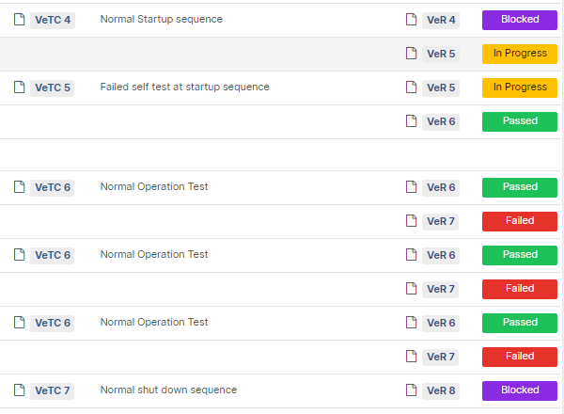
Task: Click In Progress status in the VeTC 5 row
Action: (520, 88)
